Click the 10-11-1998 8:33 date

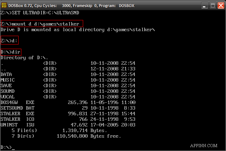pyautogui.click(x=113, y=108)
